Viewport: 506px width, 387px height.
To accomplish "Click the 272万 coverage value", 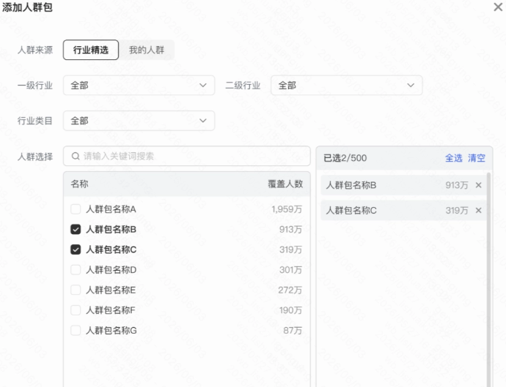I will (290, 290).
